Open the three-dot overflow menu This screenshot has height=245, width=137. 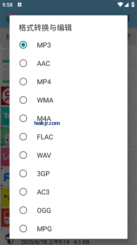click(x=128, y=19)
